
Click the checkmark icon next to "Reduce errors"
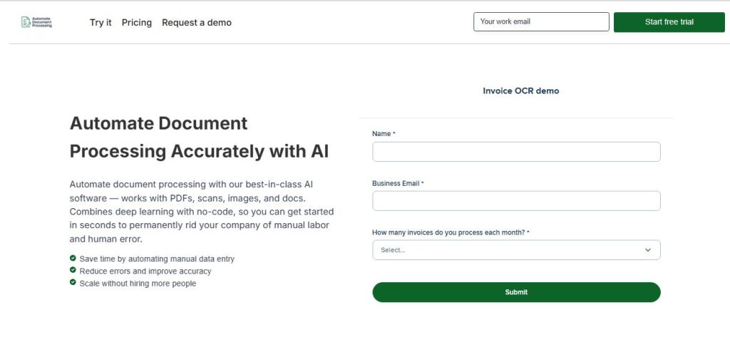point(73,271)
